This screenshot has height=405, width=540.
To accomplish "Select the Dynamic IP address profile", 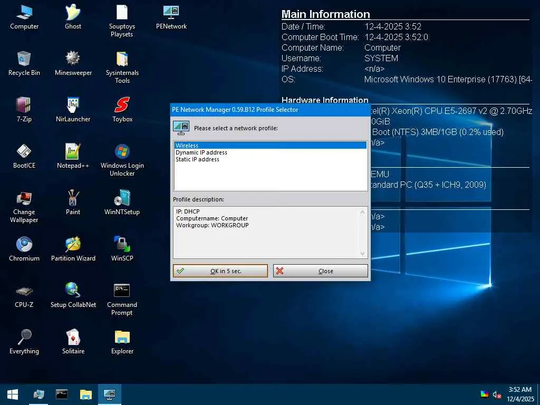I will click(271, 152).
